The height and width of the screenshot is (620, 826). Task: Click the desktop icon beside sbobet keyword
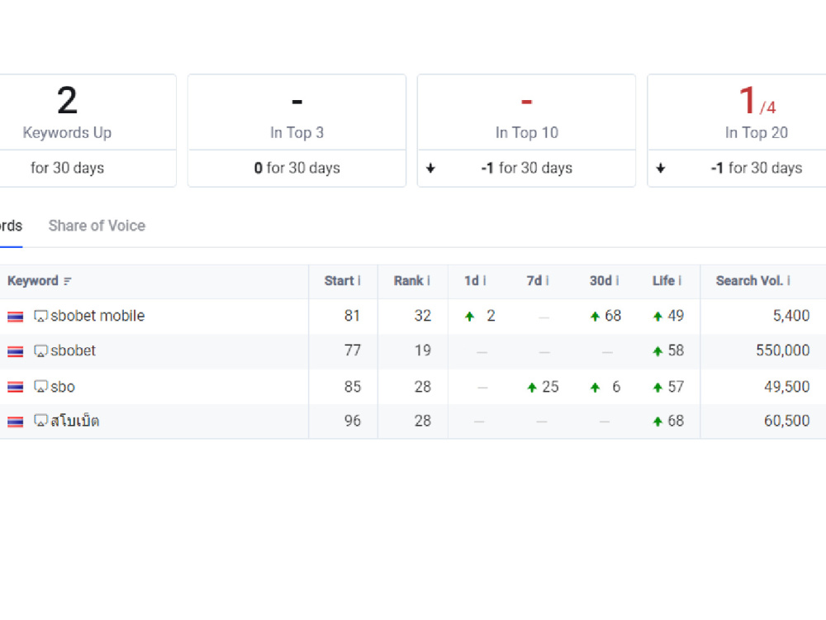(40, 351)
